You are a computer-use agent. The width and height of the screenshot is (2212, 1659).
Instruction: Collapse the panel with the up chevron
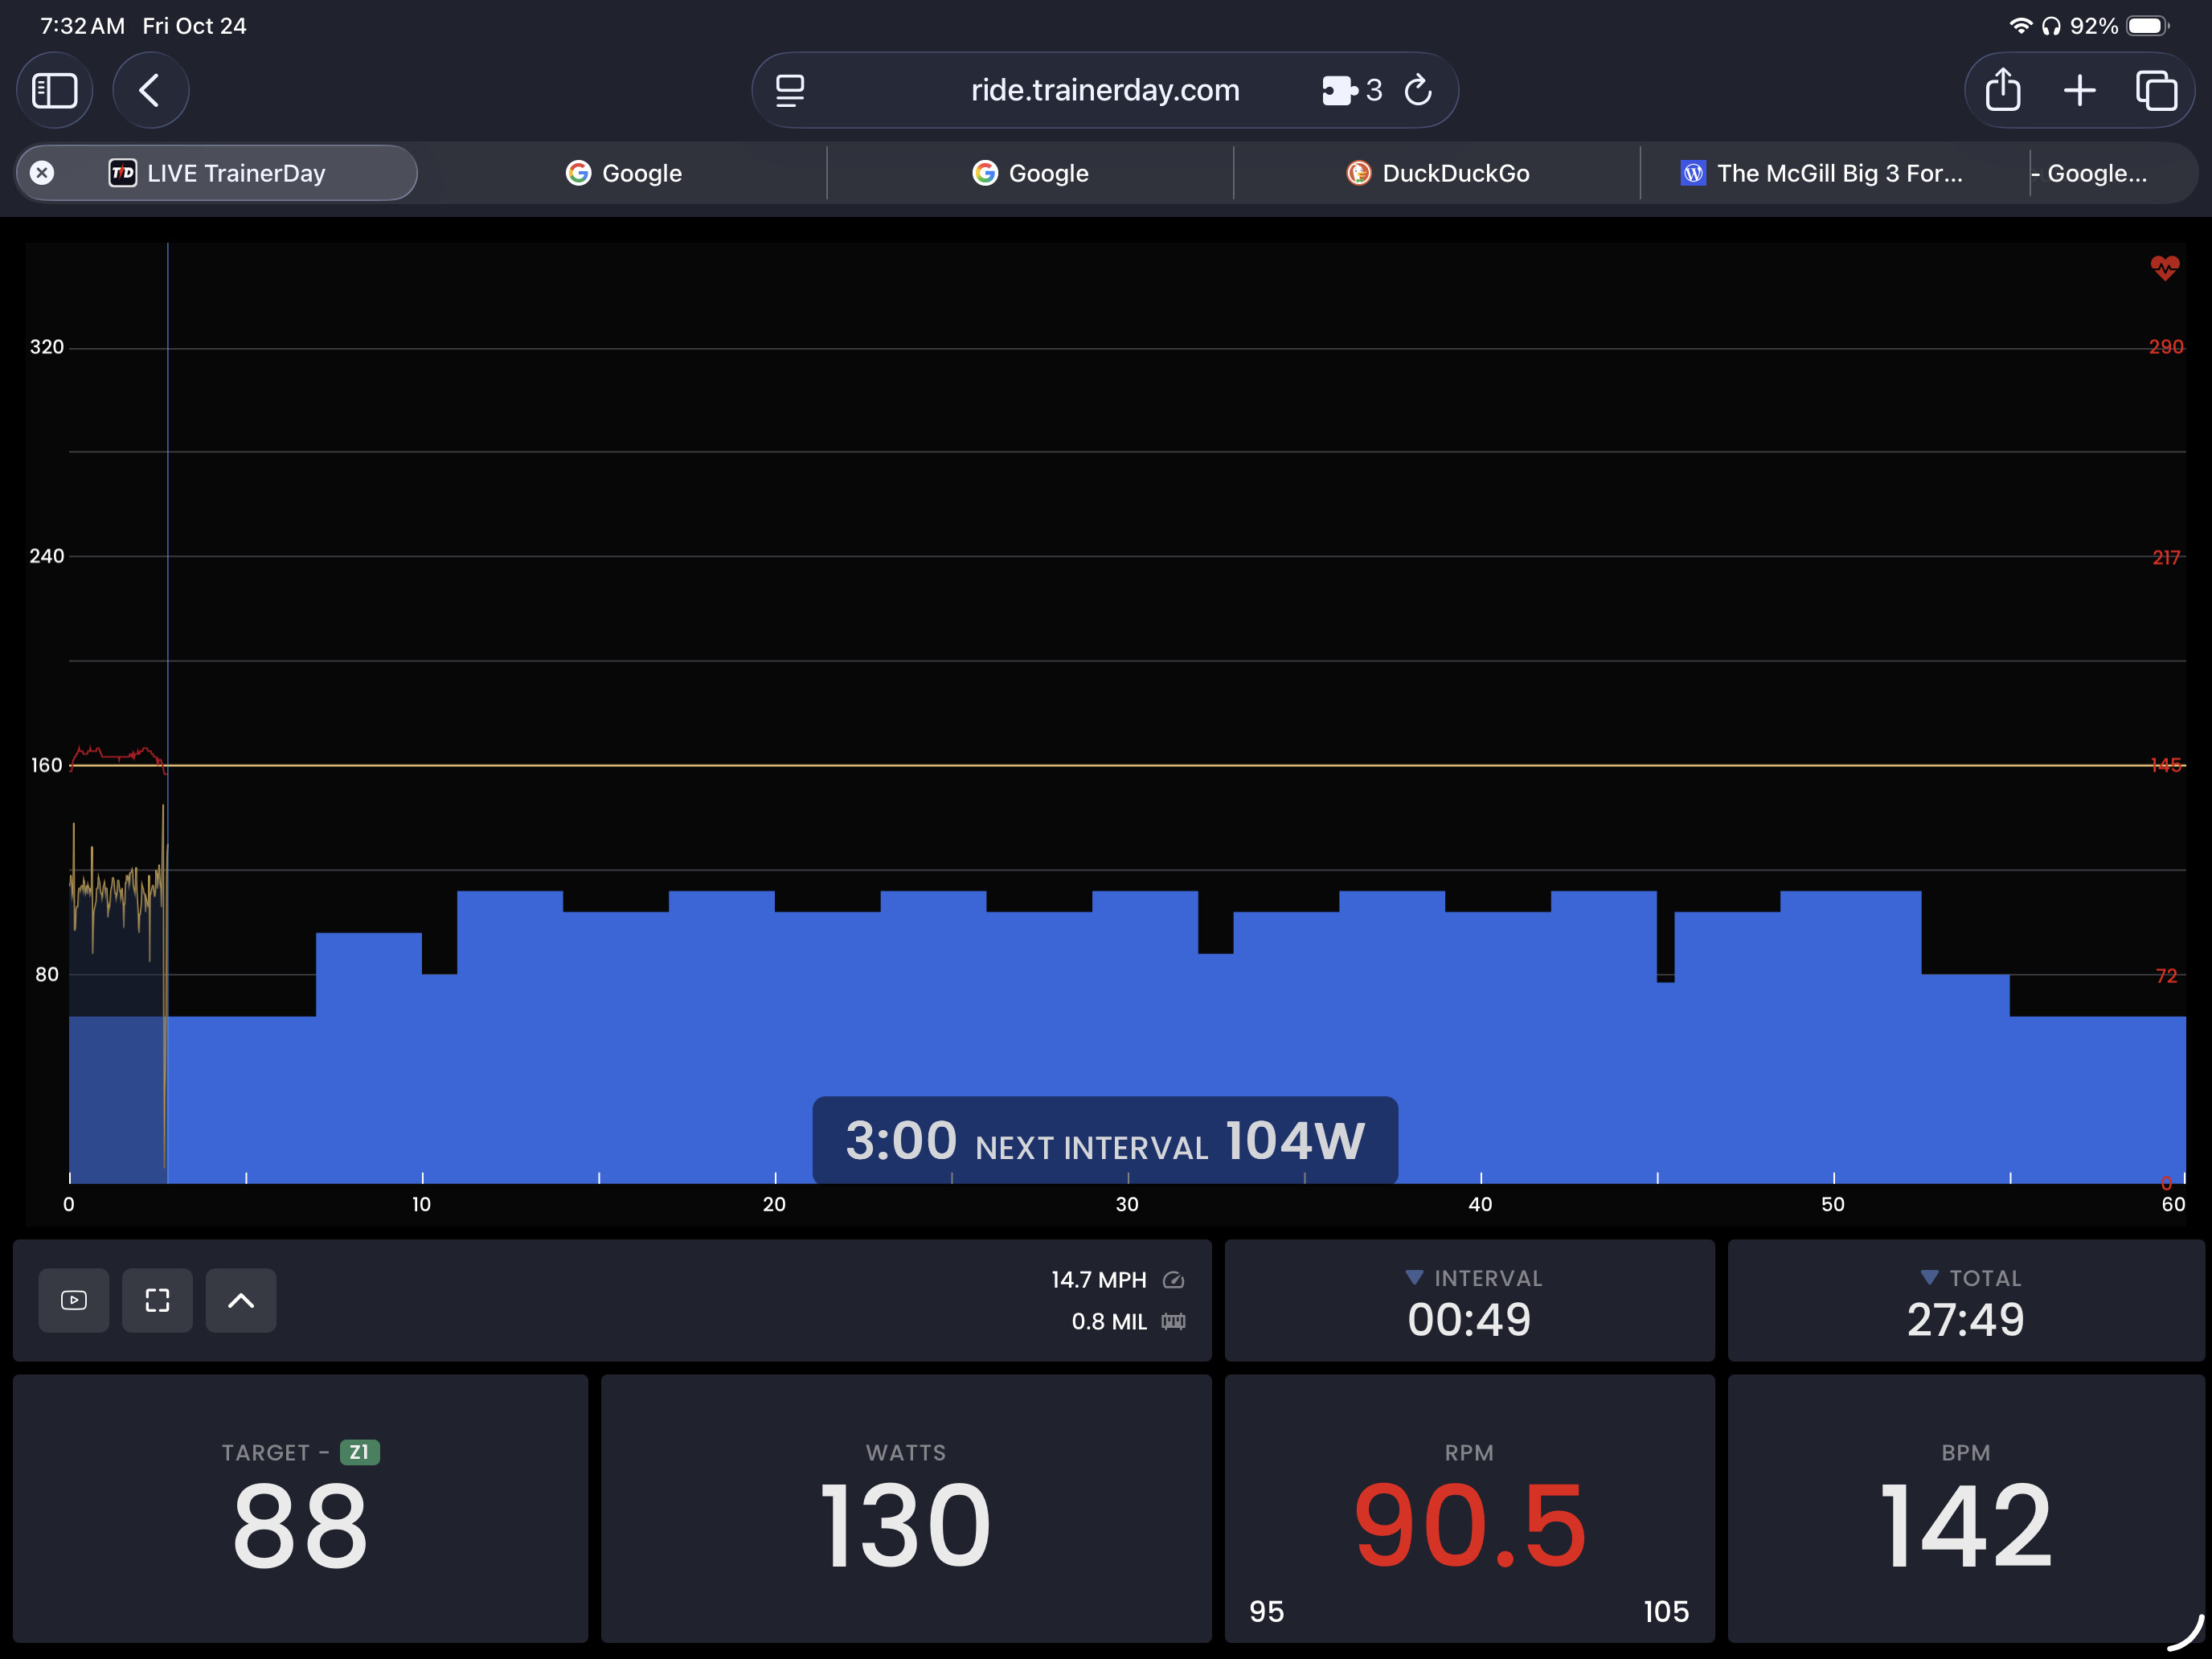241,1300
